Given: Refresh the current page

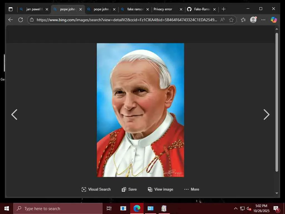Looking at the screenshot, I should pyautogui.click(x=21, y=20).
